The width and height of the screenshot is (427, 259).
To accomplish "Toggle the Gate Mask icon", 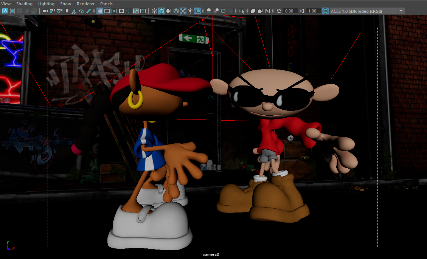I will (121, 11).
